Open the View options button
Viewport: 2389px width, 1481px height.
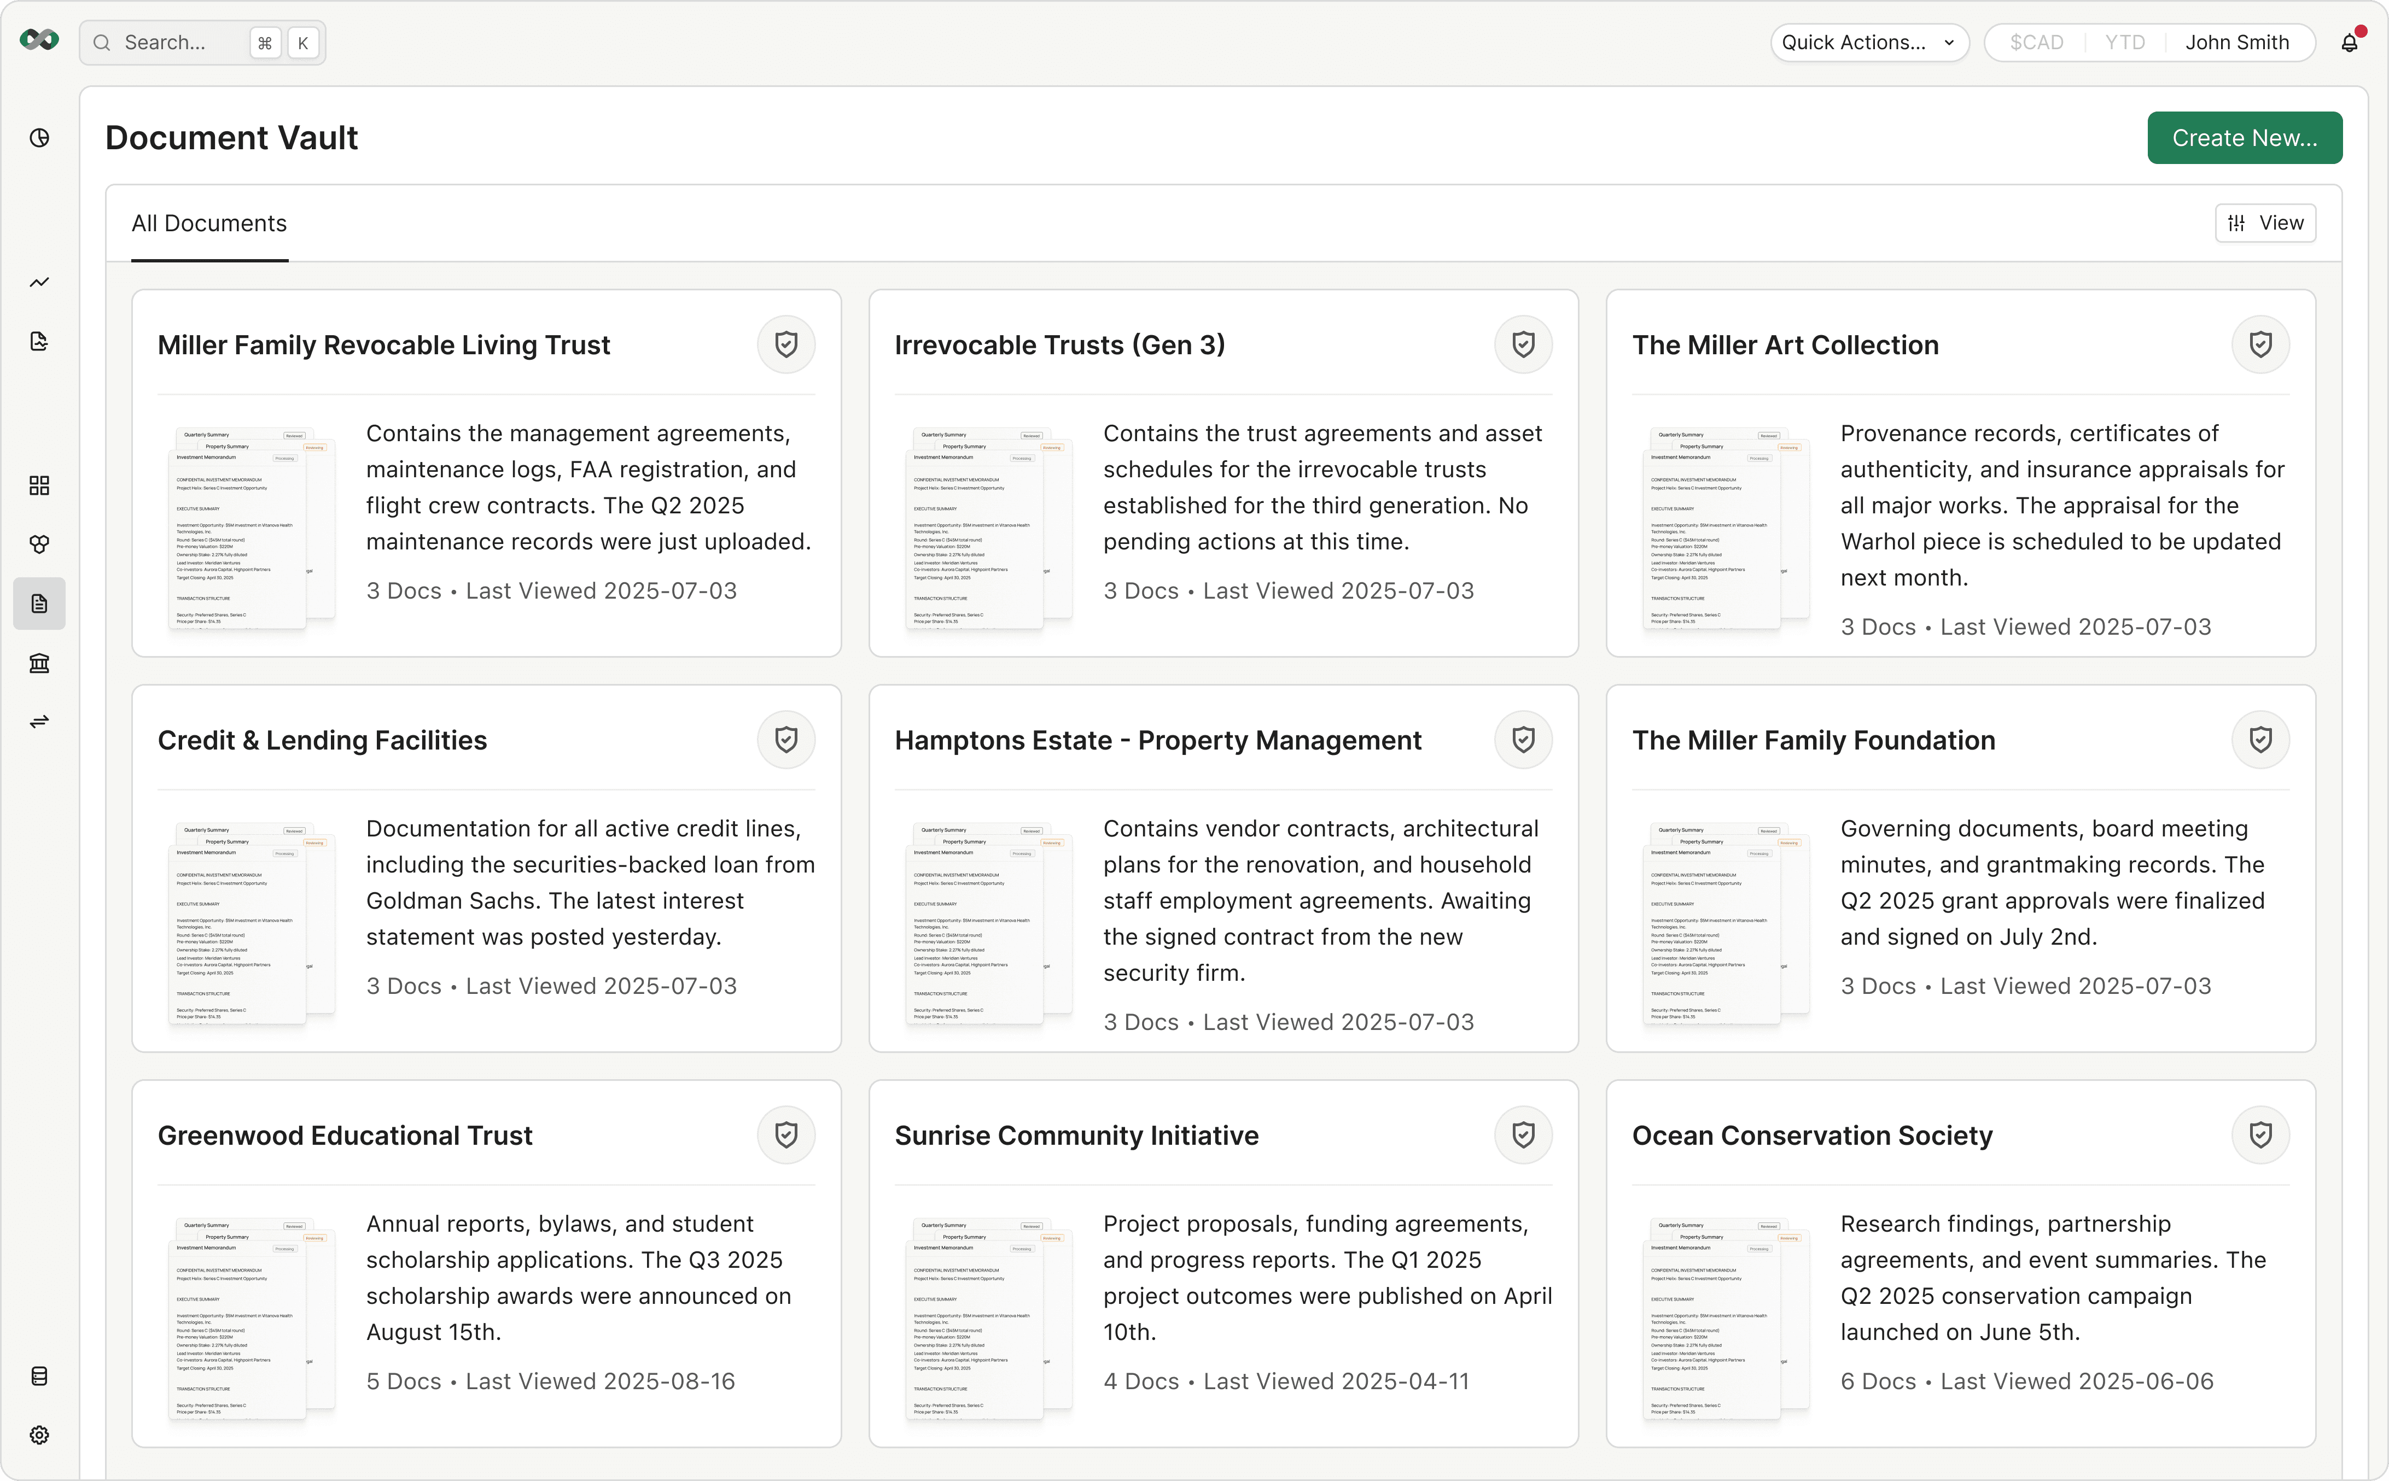pyautogui.click(x=2264, y=223)
